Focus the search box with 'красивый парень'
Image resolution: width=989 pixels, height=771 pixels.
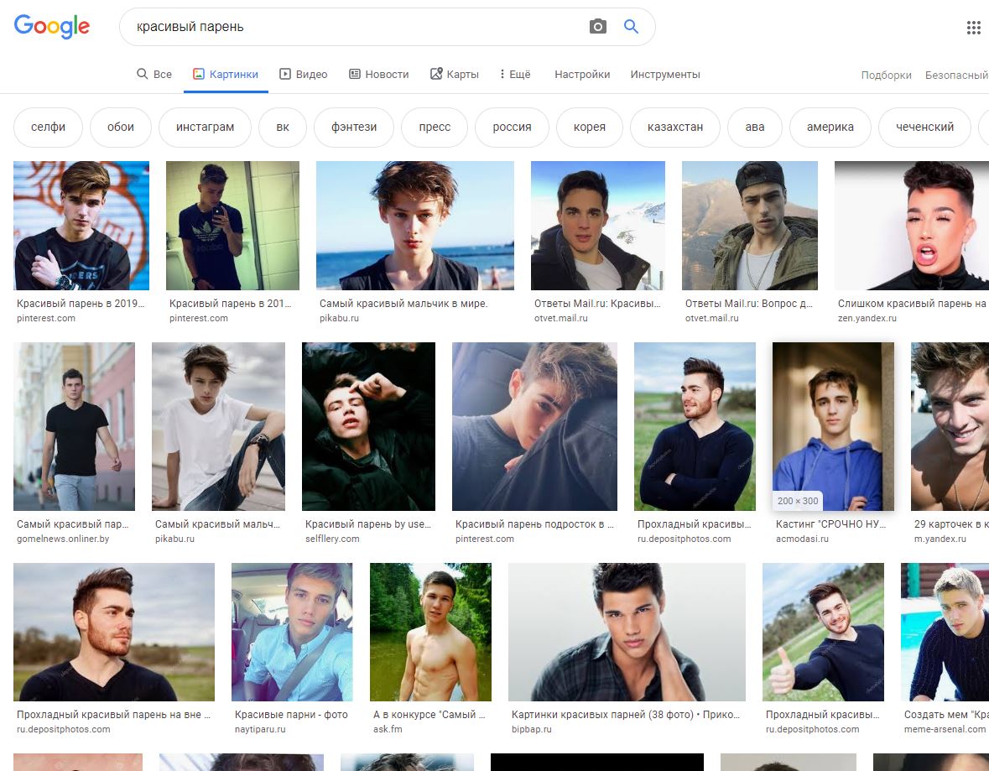pyautogui.click(x=388, y=27)
